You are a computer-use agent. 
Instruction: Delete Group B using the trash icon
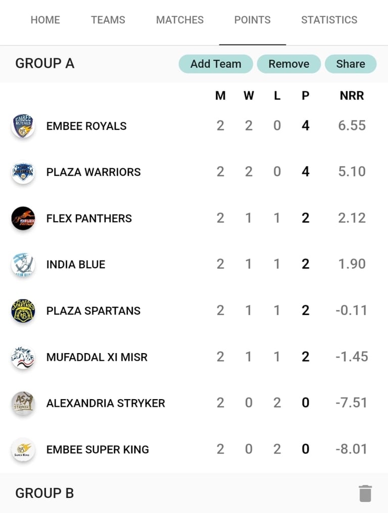[x=365, y=493]
